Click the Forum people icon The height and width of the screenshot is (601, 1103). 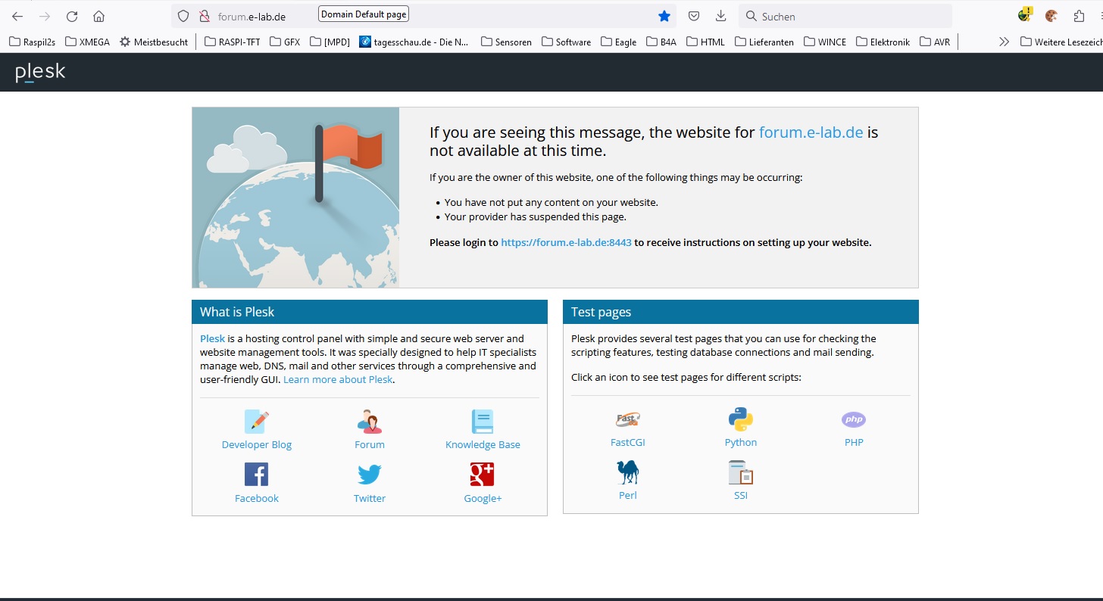point(370,422)
